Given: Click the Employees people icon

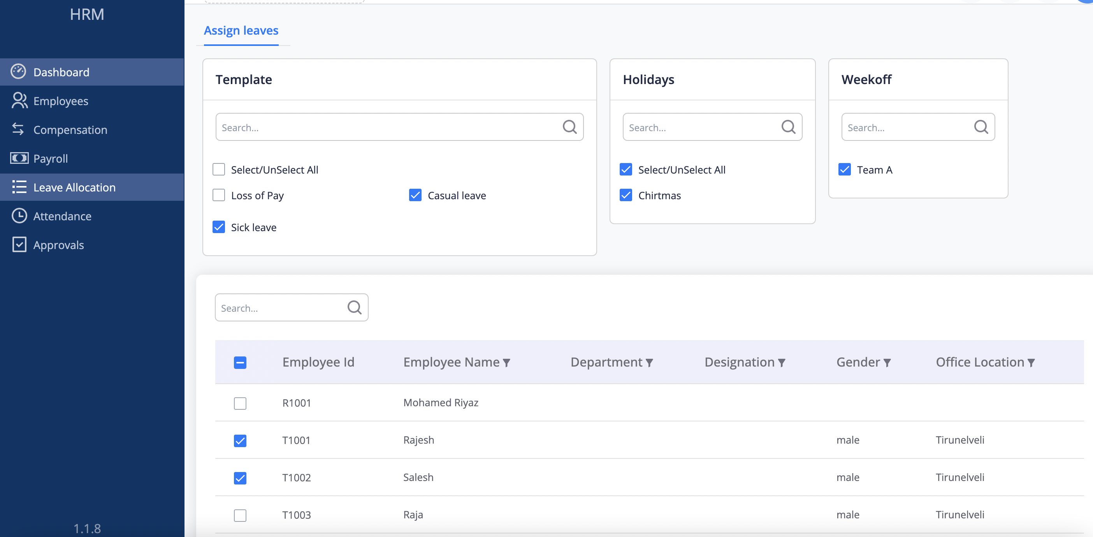Looking at the screenshot, I should coord(19,100).
